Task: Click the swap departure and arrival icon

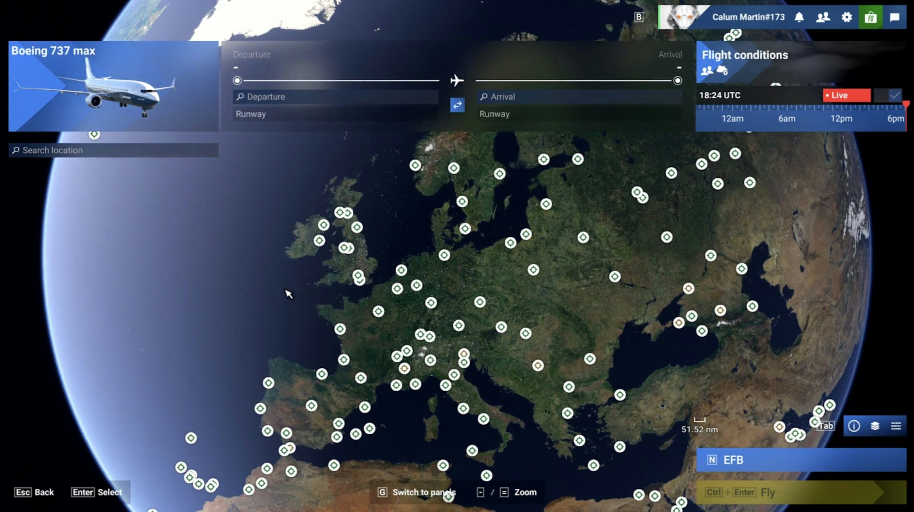Action: click(457, 105)
